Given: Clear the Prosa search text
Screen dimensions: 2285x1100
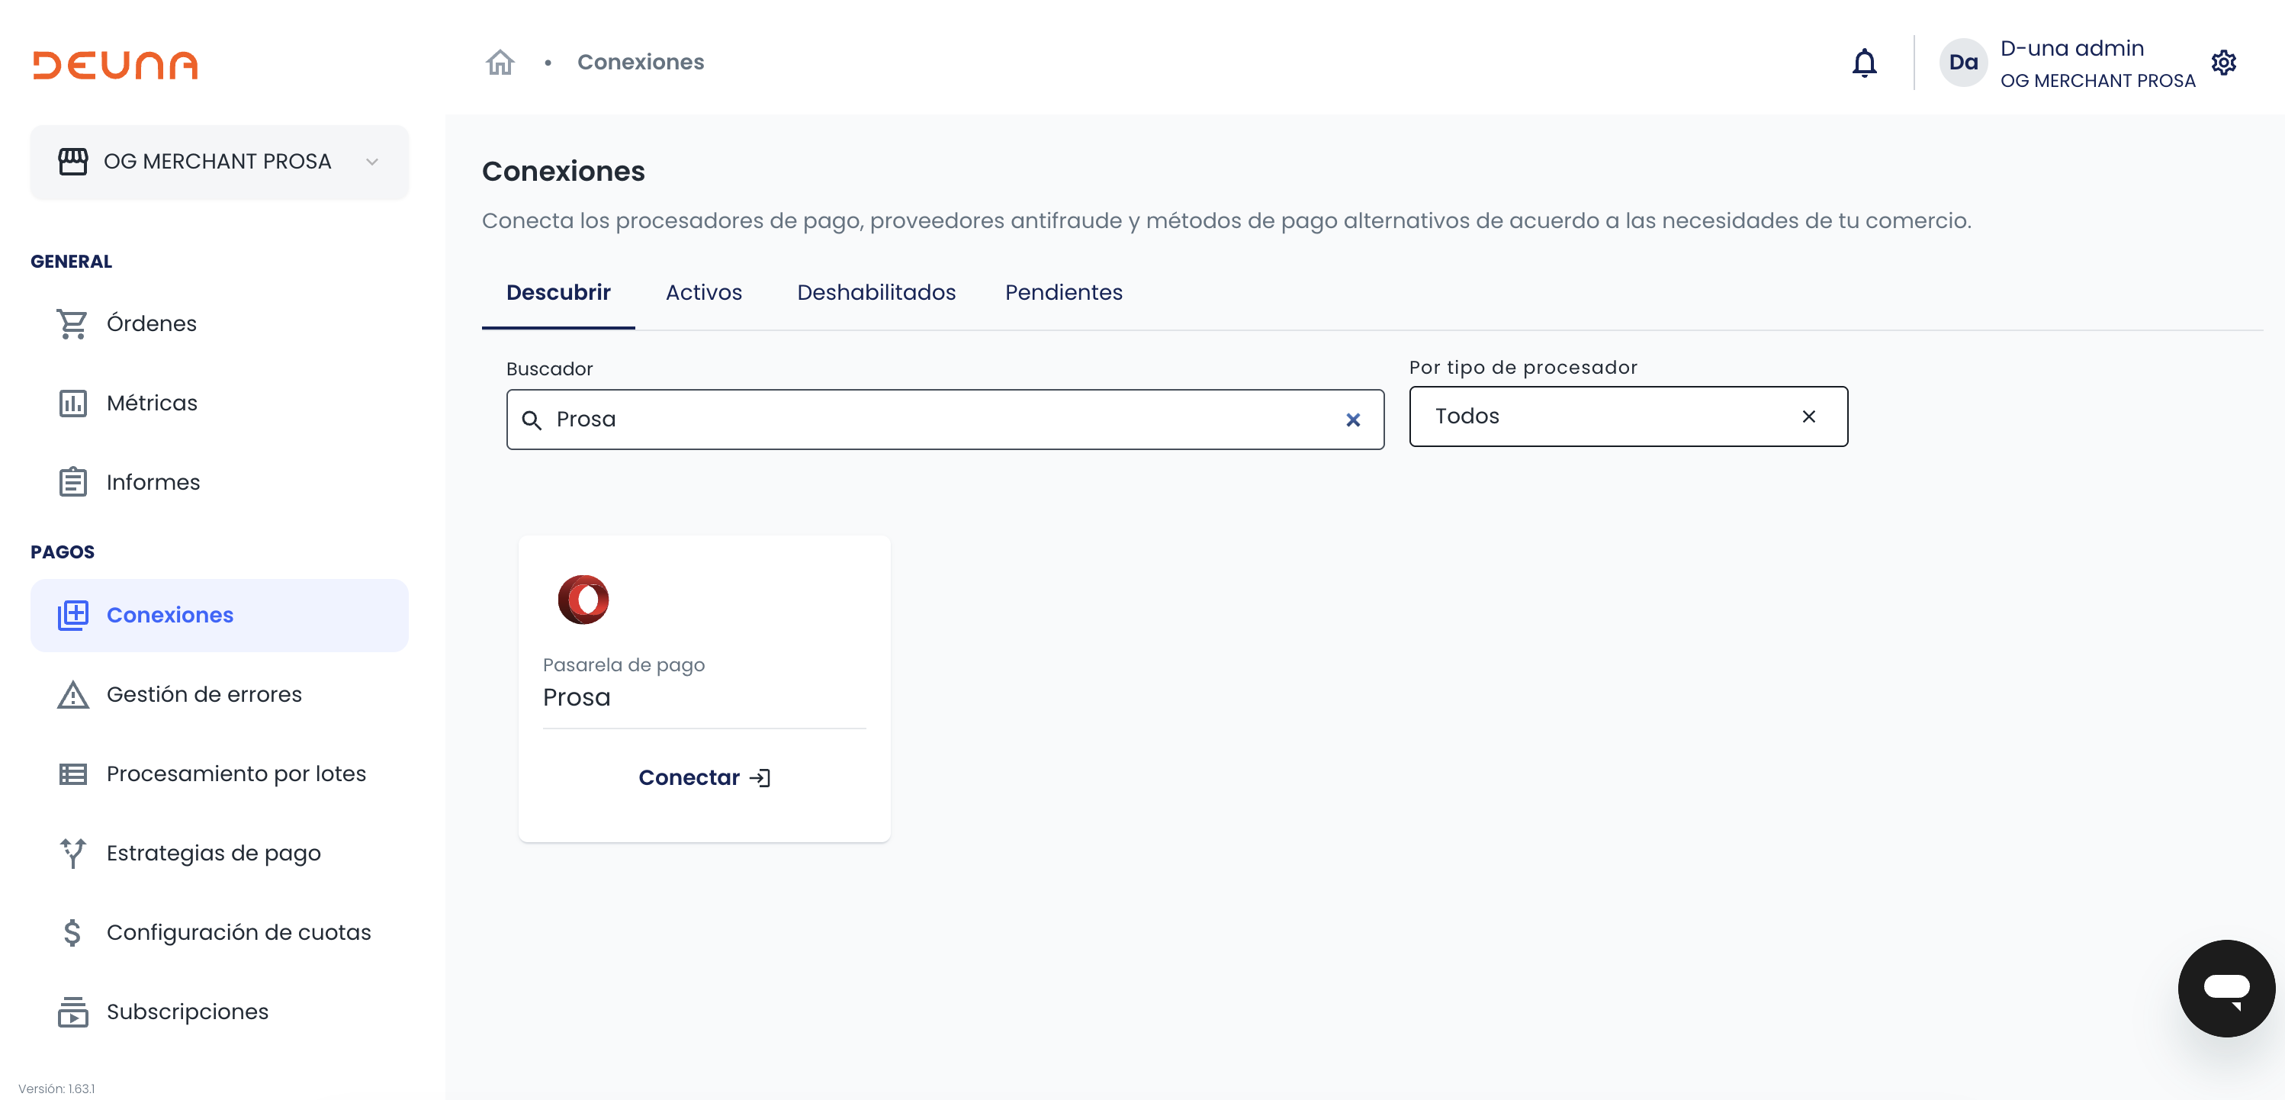Looking at the screenshot, I should tap(1351, 420).
